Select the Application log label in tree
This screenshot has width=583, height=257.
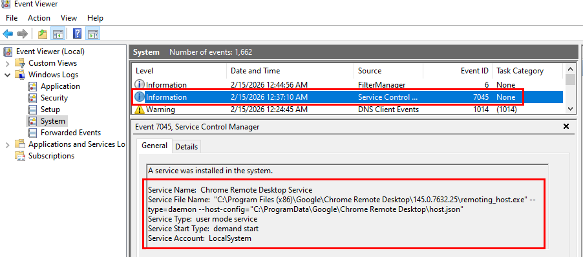click(60, 86)
